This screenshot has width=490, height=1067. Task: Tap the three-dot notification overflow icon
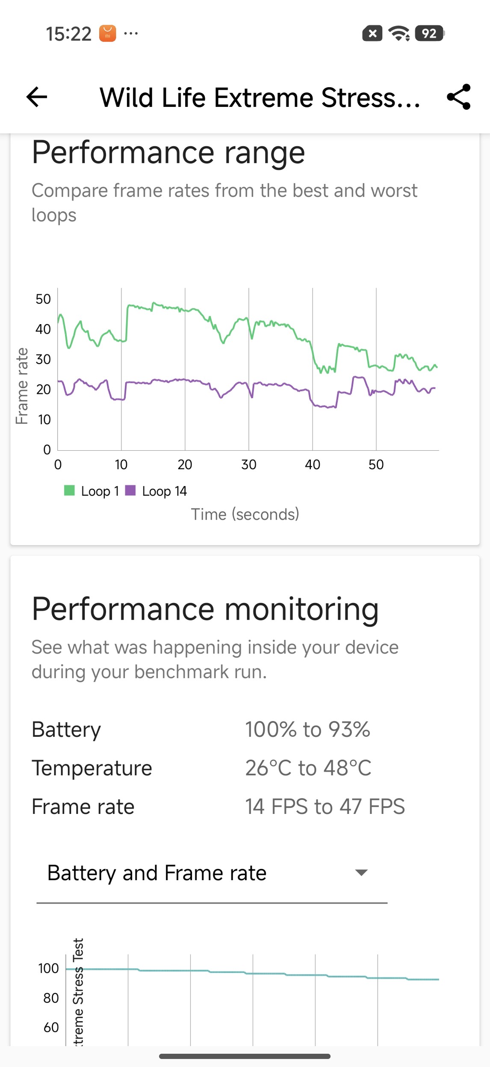pyautogui.click(x=131, y=33)
